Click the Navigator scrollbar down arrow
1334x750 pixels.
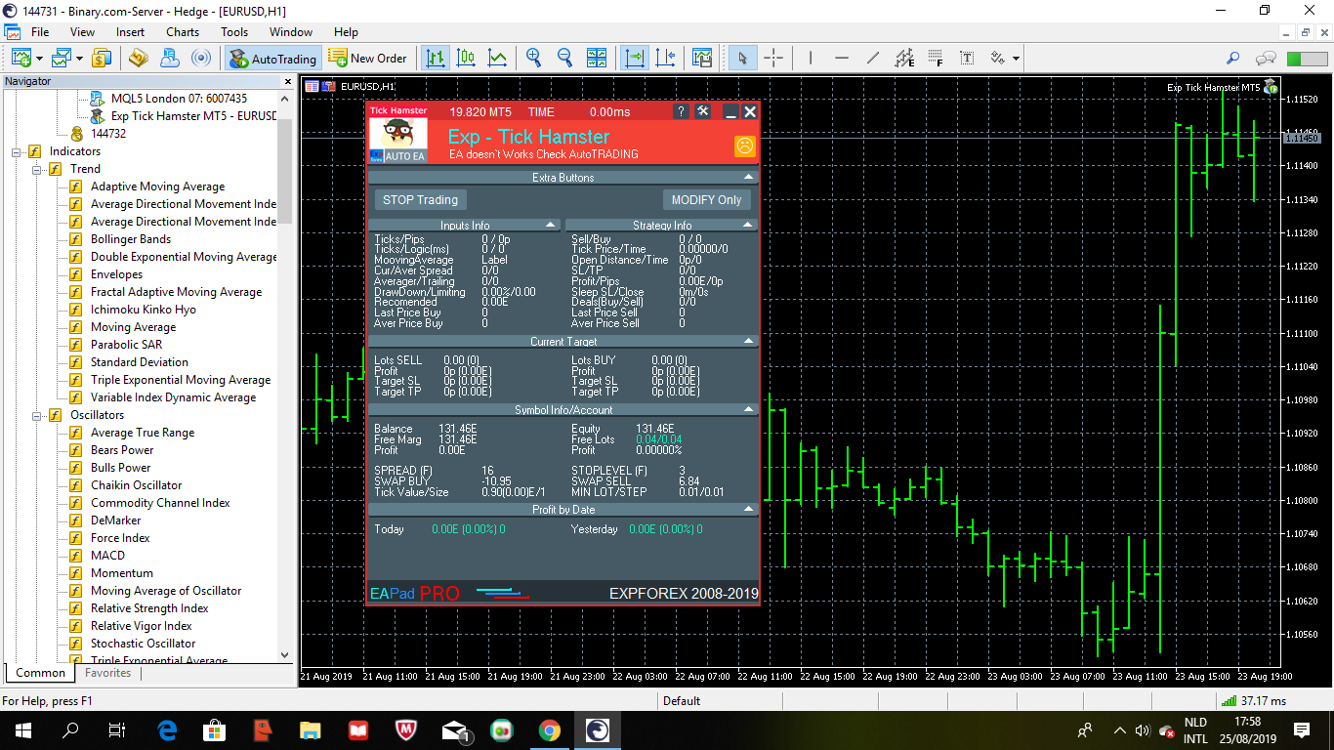click(x=285, y=655)
